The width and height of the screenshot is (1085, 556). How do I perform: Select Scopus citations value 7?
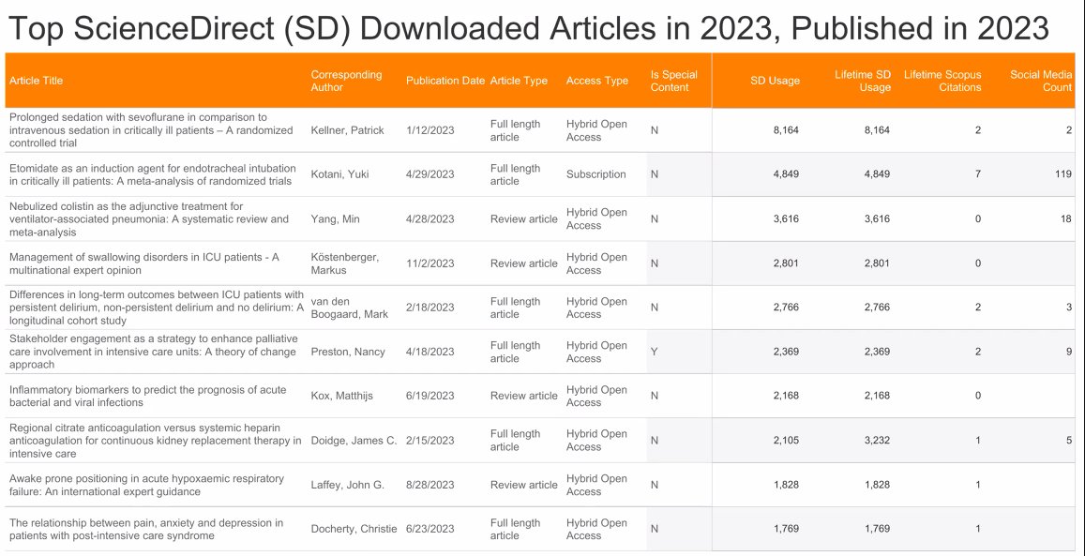(978, 174)
